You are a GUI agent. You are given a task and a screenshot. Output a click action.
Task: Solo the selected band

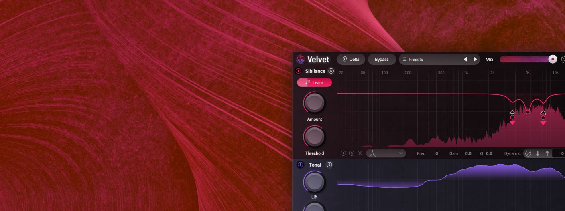tap(352, 153)
